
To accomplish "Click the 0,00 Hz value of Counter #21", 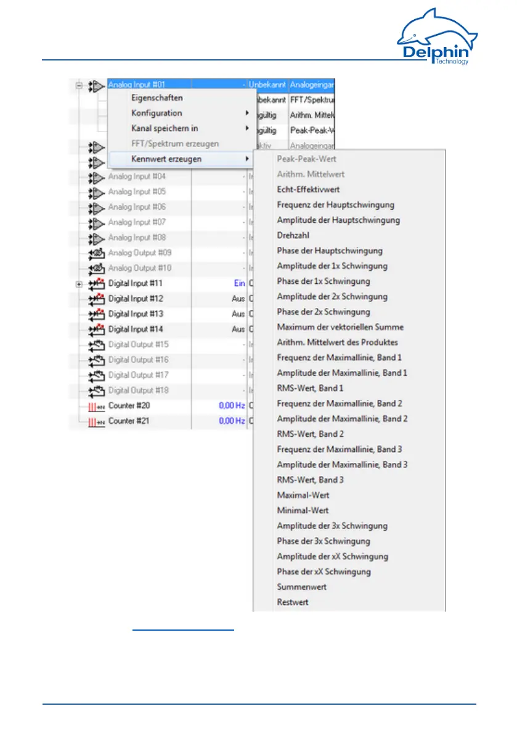I will point(232,421).
